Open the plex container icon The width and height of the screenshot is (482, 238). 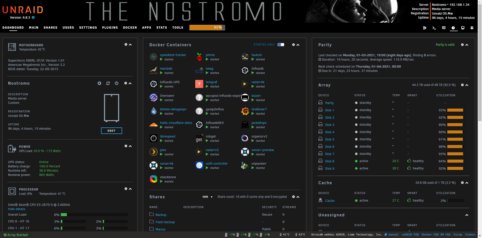154,152
